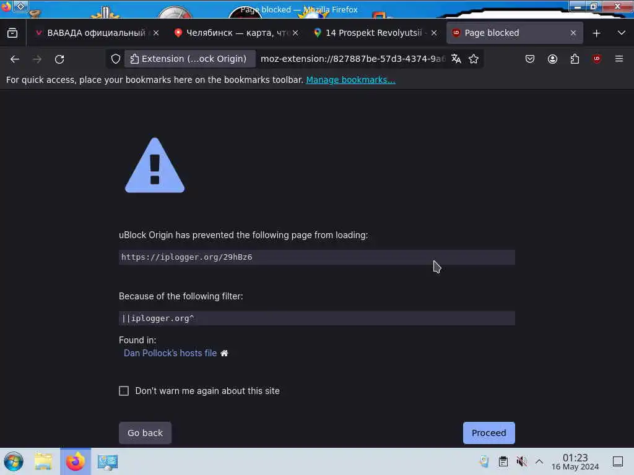634x475 pixels.
Task: Open the clock showing 01:23
Action: [x=575, y=461]
